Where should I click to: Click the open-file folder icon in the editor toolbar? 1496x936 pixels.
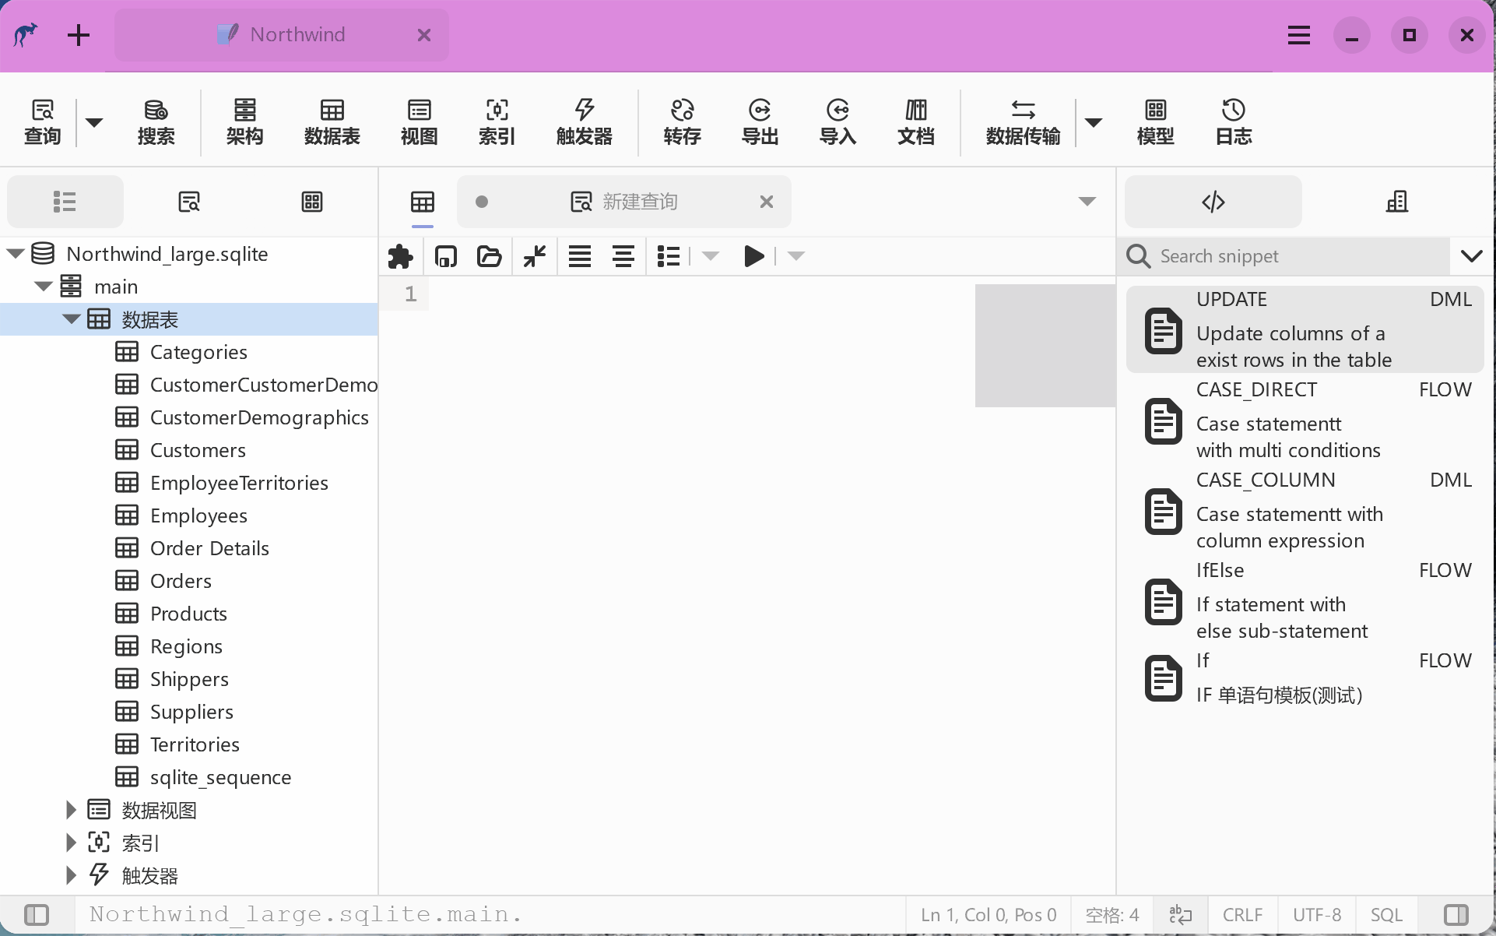(489, 256)
